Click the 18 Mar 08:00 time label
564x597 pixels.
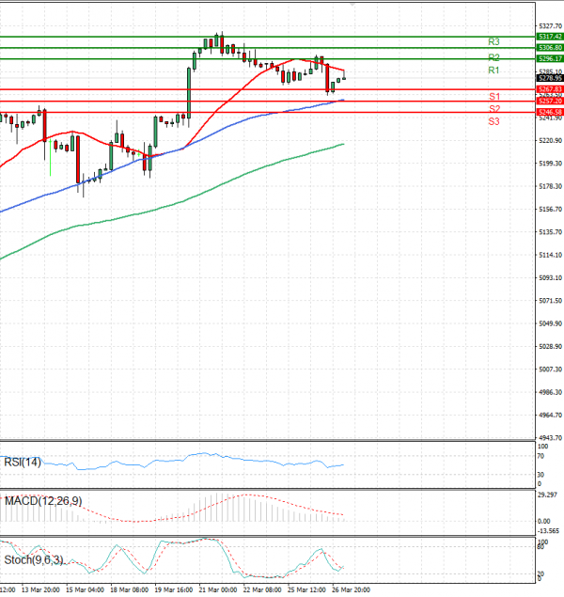(130, 589)
